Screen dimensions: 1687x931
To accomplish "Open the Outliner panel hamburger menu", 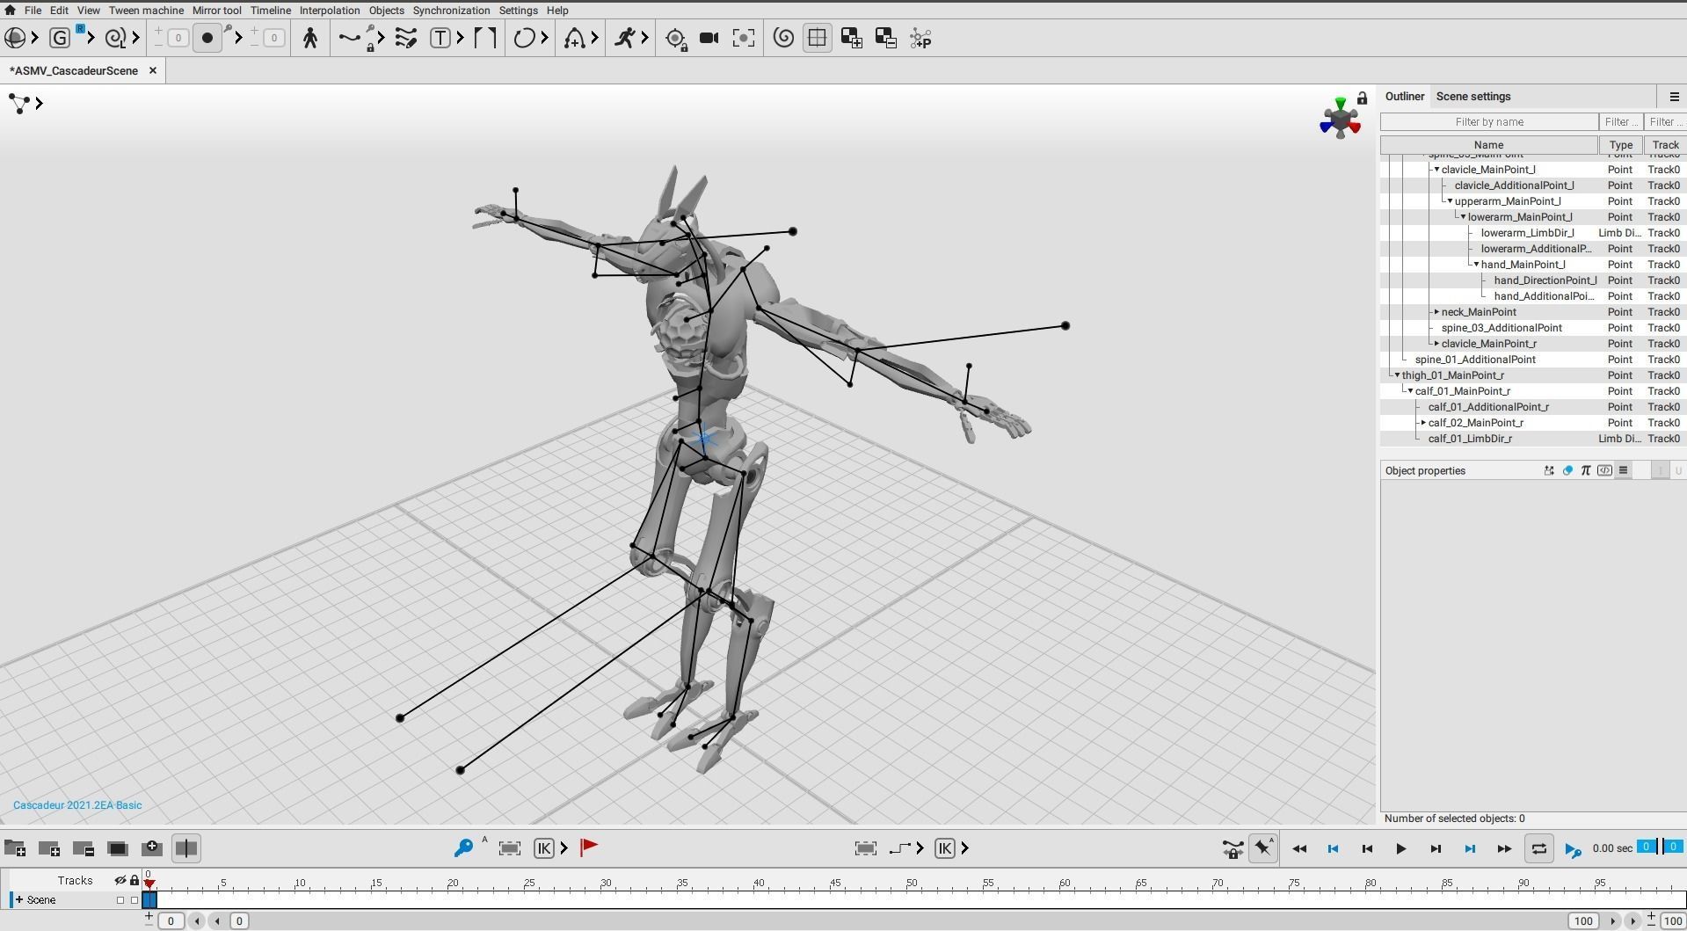I will point(1674,97).
